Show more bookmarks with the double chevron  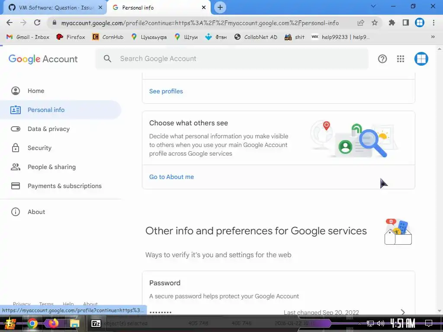433,37
